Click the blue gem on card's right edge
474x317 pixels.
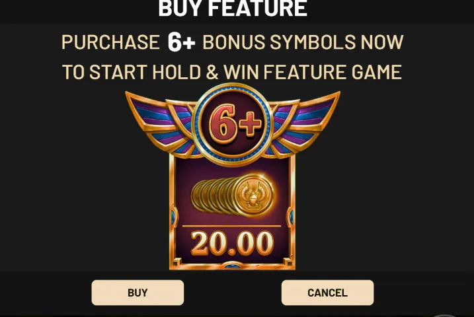(292, 217)
